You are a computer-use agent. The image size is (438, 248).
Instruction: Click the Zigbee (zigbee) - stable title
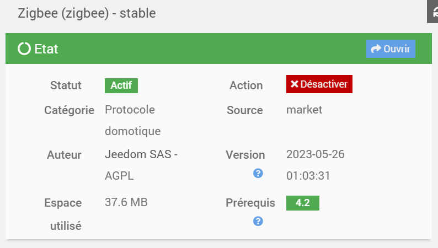point(87,13)
